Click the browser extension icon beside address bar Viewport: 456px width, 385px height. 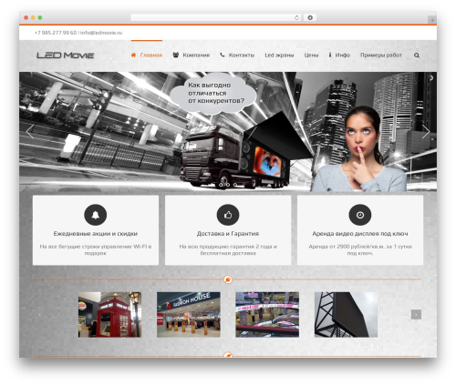[x=310, y=17]
